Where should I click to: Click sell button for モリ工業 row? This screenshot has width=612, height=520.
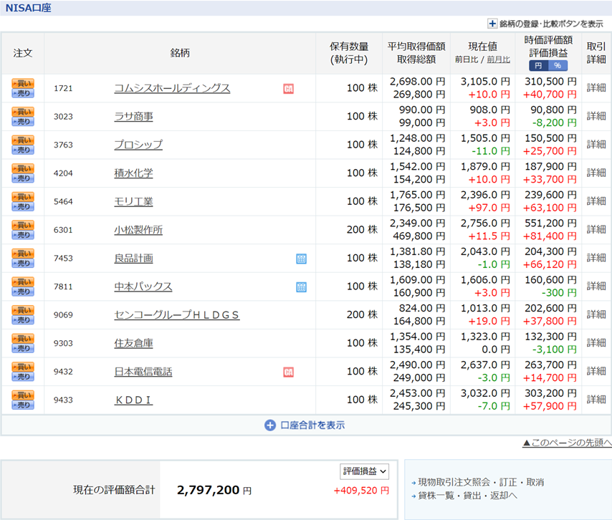point(23,207)
